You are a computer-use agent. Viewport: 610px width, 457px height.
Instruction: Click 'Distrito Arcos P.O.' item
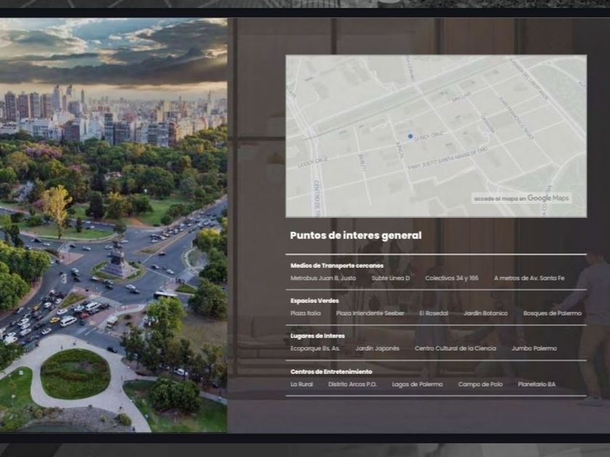pos(352,384)
